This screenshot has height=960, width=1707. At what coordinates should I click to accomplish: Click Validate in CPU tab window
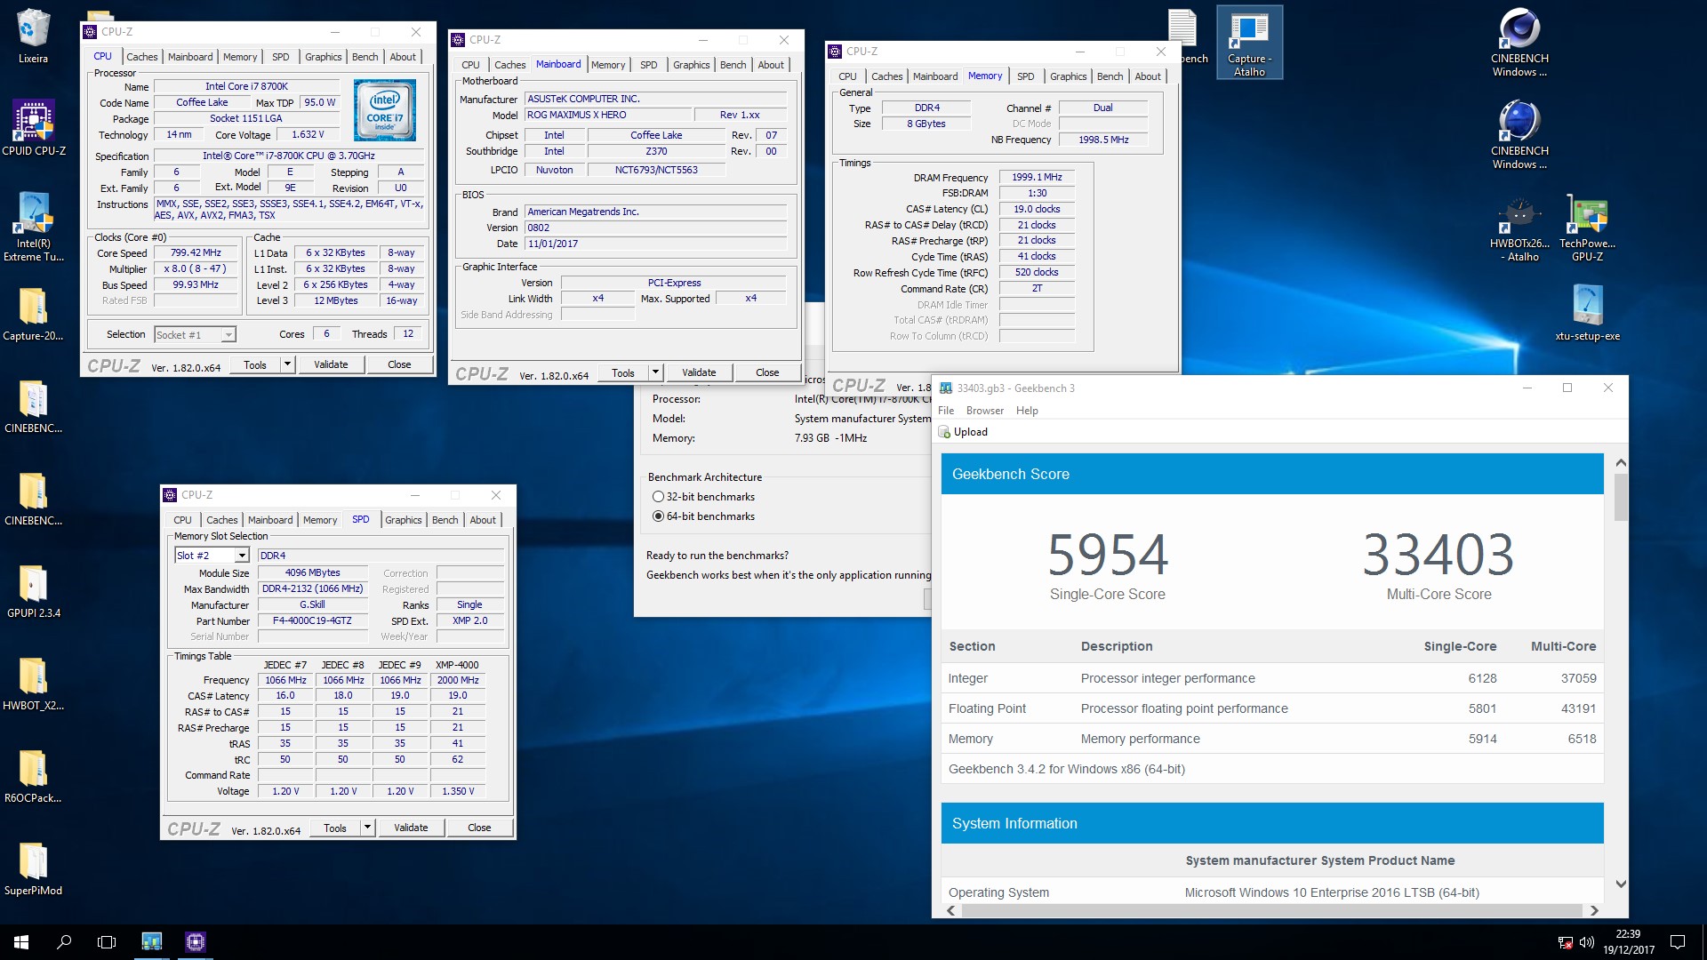[331, 364]
